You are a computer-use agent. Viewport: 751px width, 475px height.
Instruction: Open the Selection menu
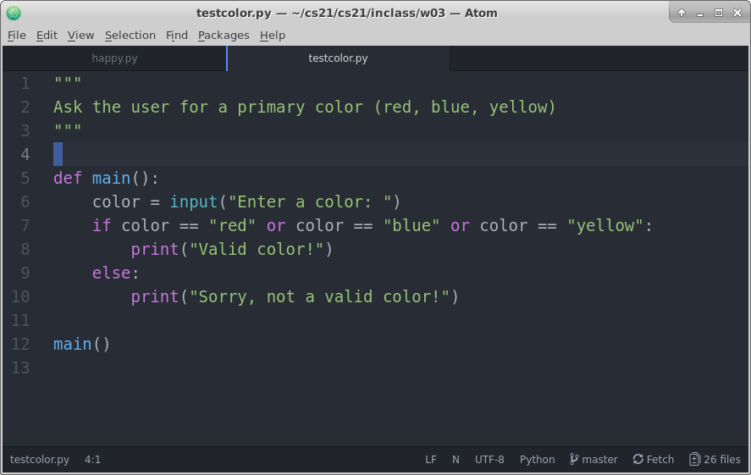[x=130, y=35]
